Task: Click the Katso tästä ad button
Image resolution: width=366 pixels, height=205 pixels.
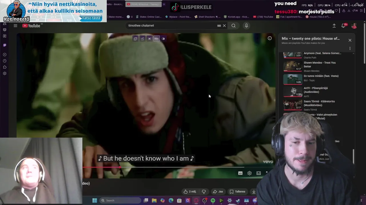Action: click(91, 18)
